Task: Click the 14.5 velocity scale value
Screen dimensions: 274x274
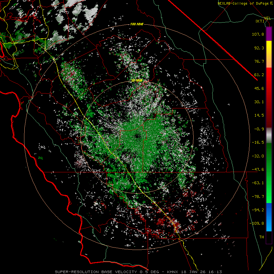Action: pos(259,115)
